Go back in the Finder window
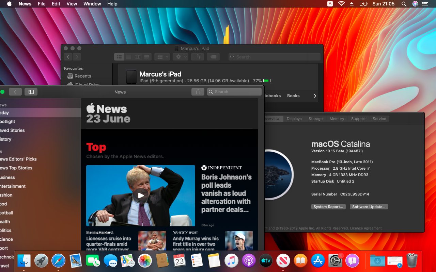 click(x=68, y=57)
